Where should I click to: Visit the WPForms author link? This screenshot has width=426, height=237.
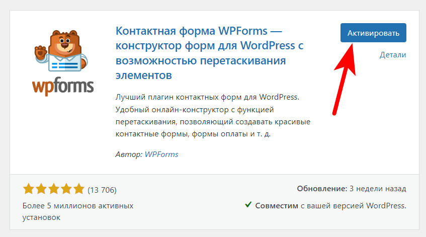(x=161, y=154)
